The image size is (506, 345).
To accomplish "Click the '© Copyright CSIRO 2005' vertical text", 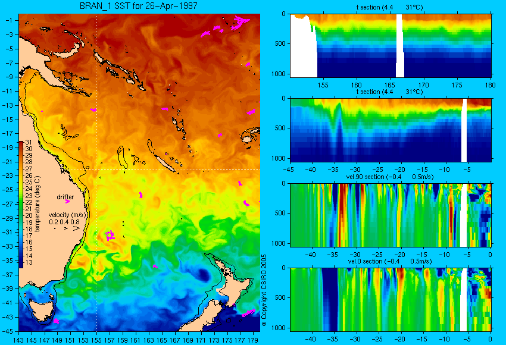I will pos(264,290).
